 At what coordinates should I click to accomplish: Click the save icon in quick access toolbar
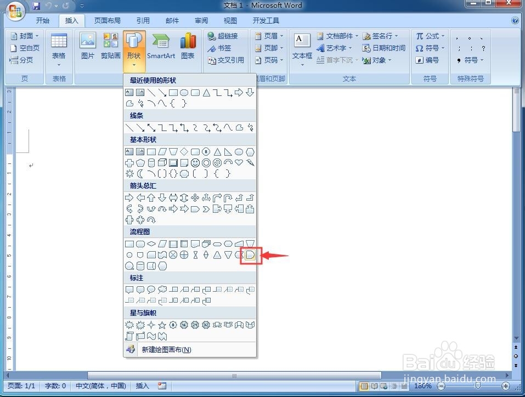(x=36, y=5)
